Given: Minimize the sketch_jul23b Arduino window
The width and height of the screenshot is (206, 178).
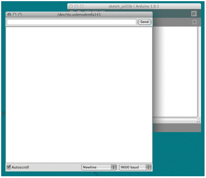Looking at the screenshot, I should 76,6.
